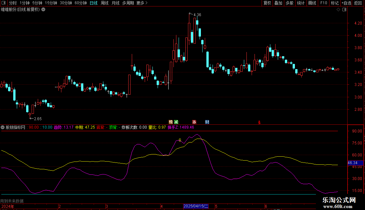This screenshot has height=210, width=365.
Task: Click the 2025/04/15/二 date label
Action: [196, 206]
